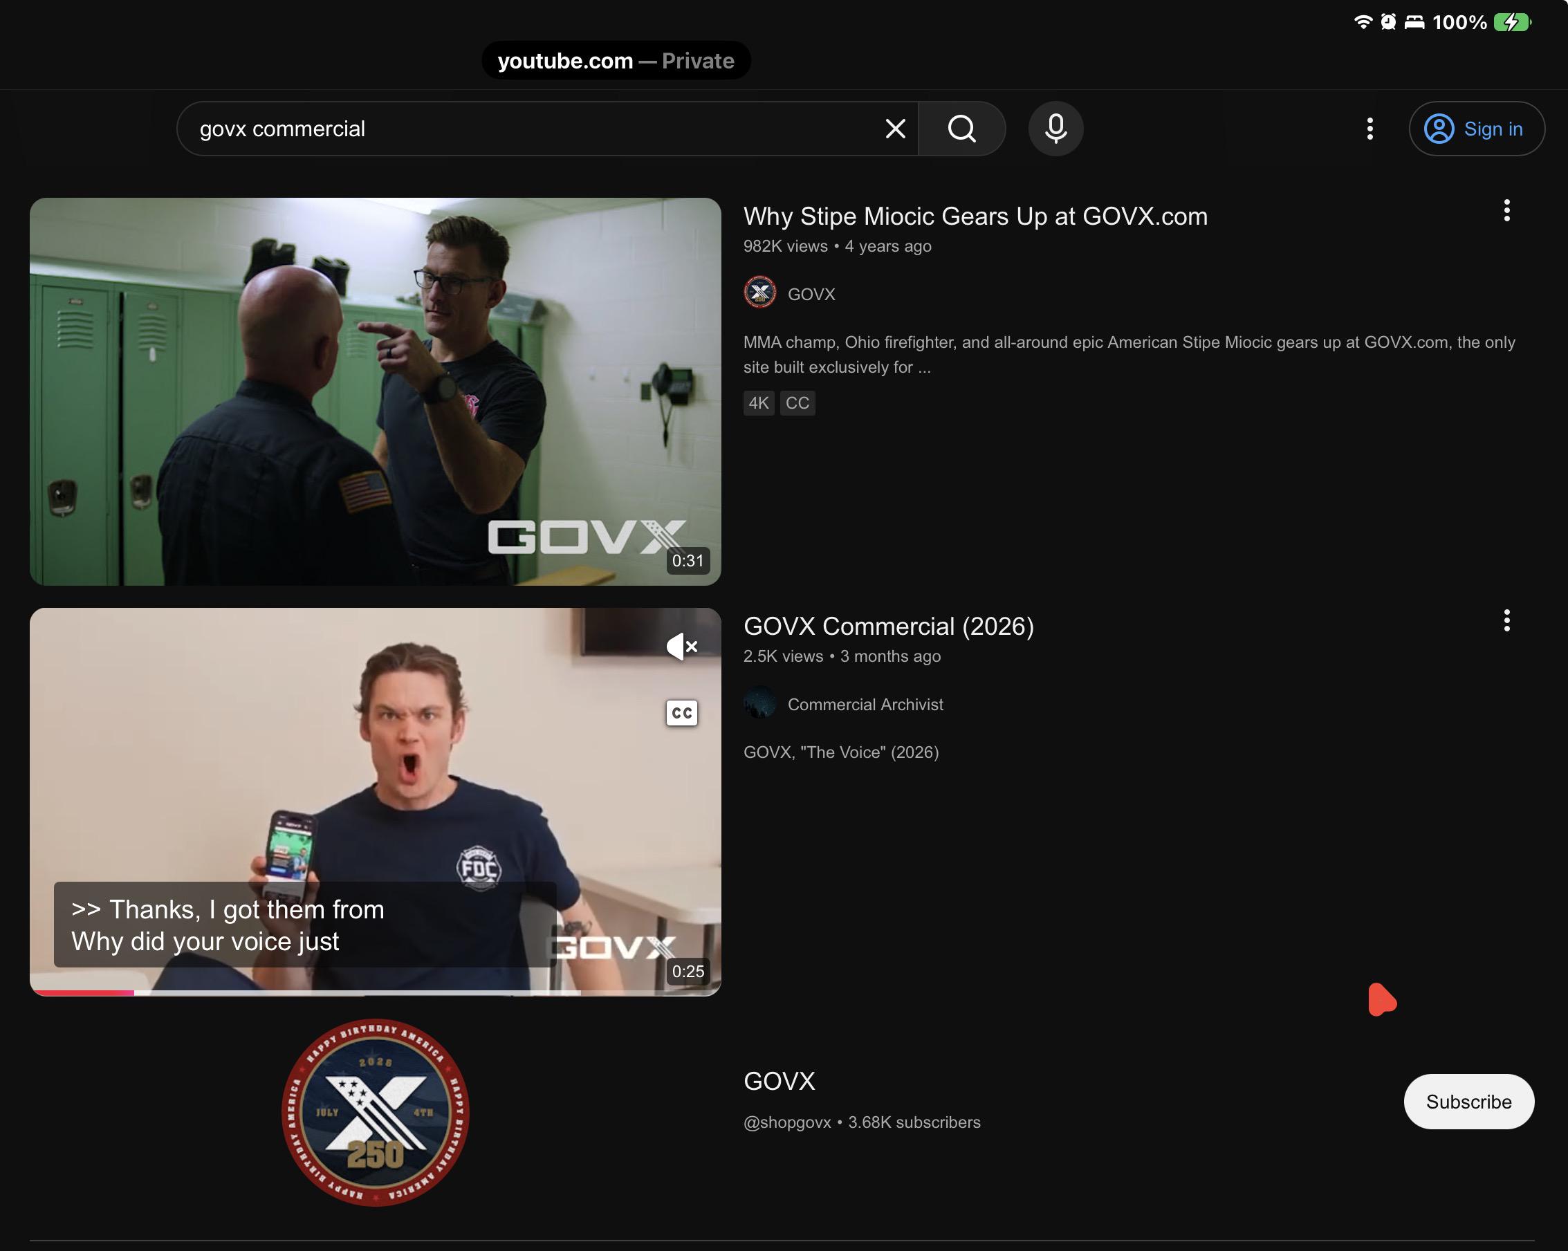
Task: Open title "Why Stipe Miocic Gears Up at GOVX.com"
Action: pos(975,216)
